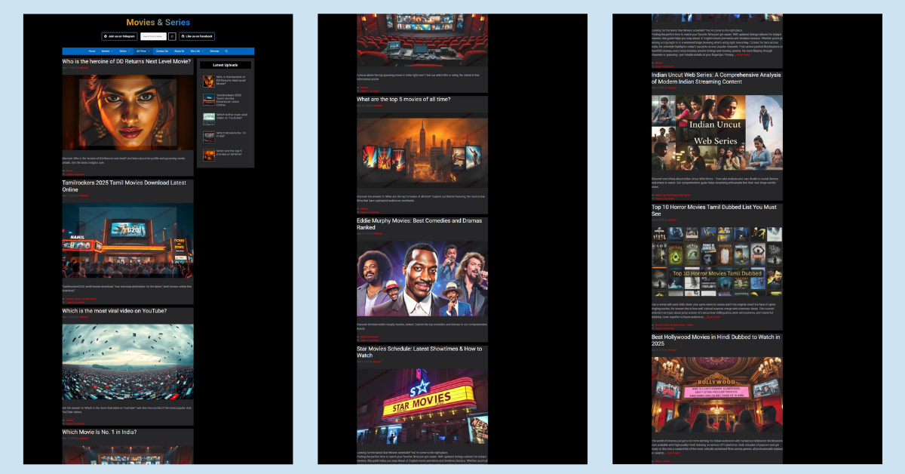Open the Tamilrockers 2025 thumbnail in Latest Uploads

pyautogui.click(x=208, y=99)
